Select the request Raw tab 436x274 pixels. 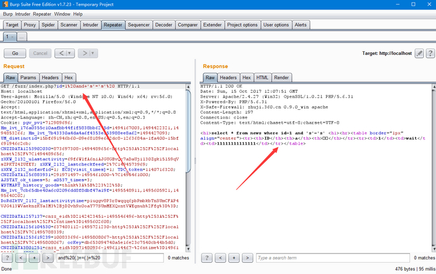click(11, 78)
